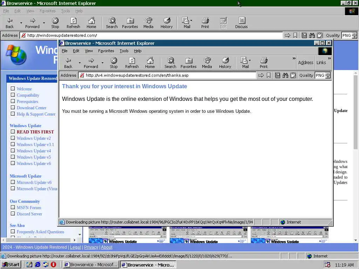The height and width of the screenshot is (269, 359).
Task: Click Forward in the front Browservice window
Action: (91, 63)
